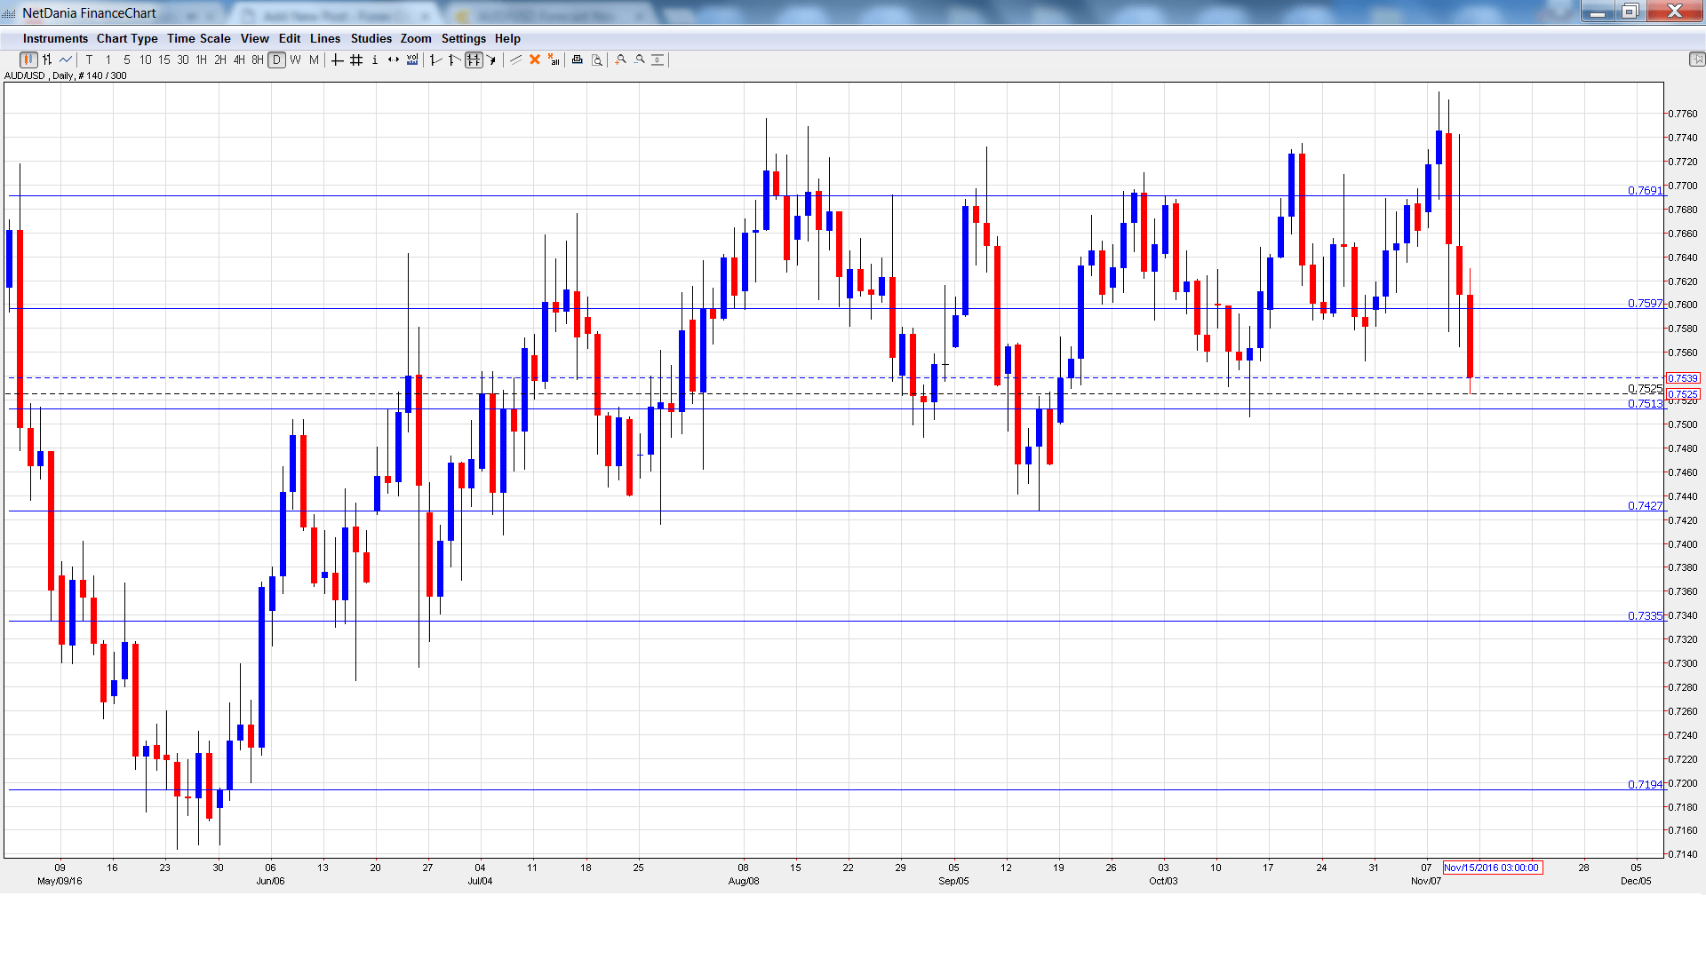Select weekly W time scale
This screenshot has height=959, width=1706.
pos(296,60)
